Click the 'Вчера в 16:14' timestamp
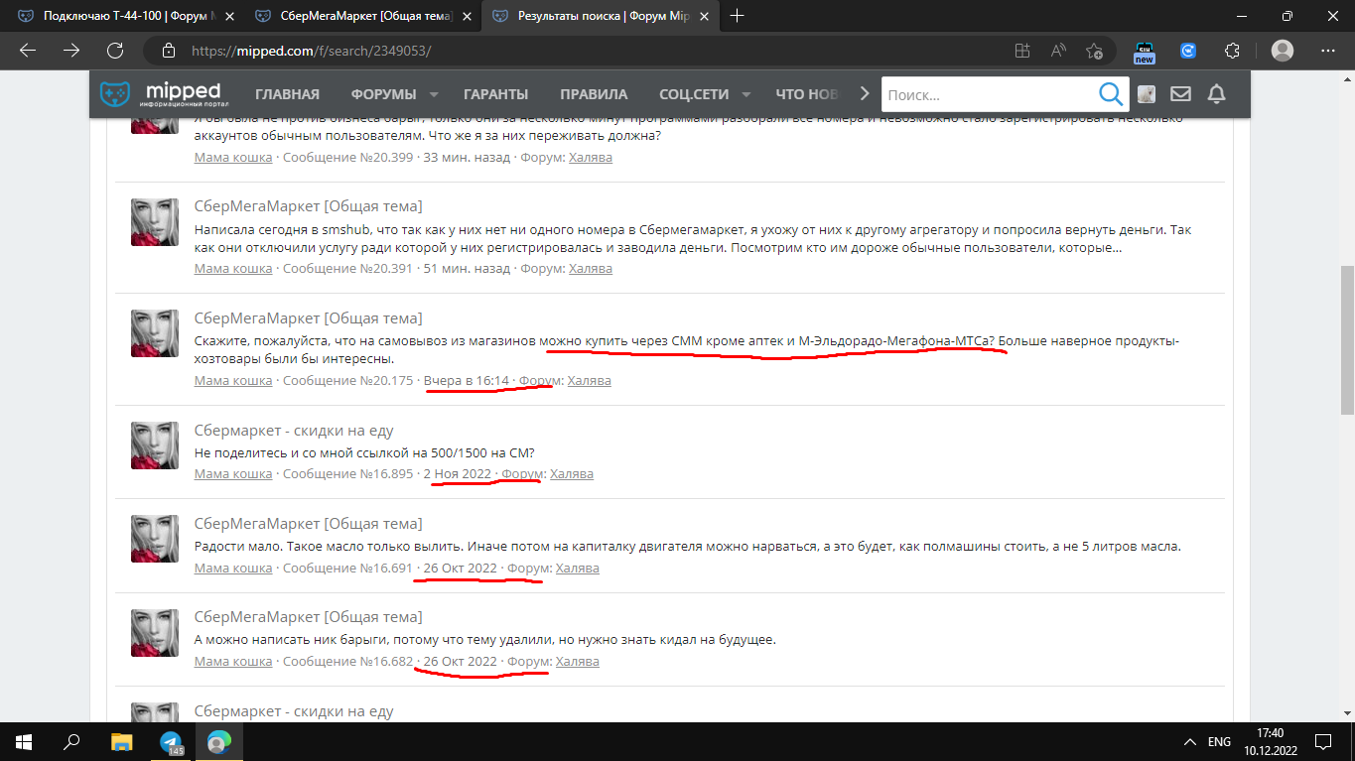Screen dimensions: 1355x761 466,380
